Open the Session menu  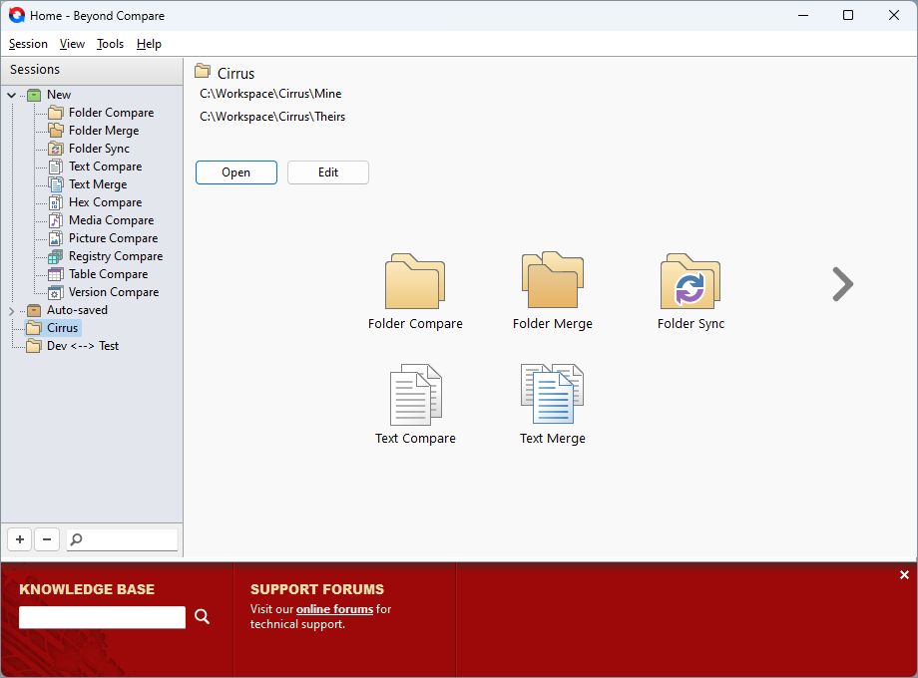[x=28, y=44]
